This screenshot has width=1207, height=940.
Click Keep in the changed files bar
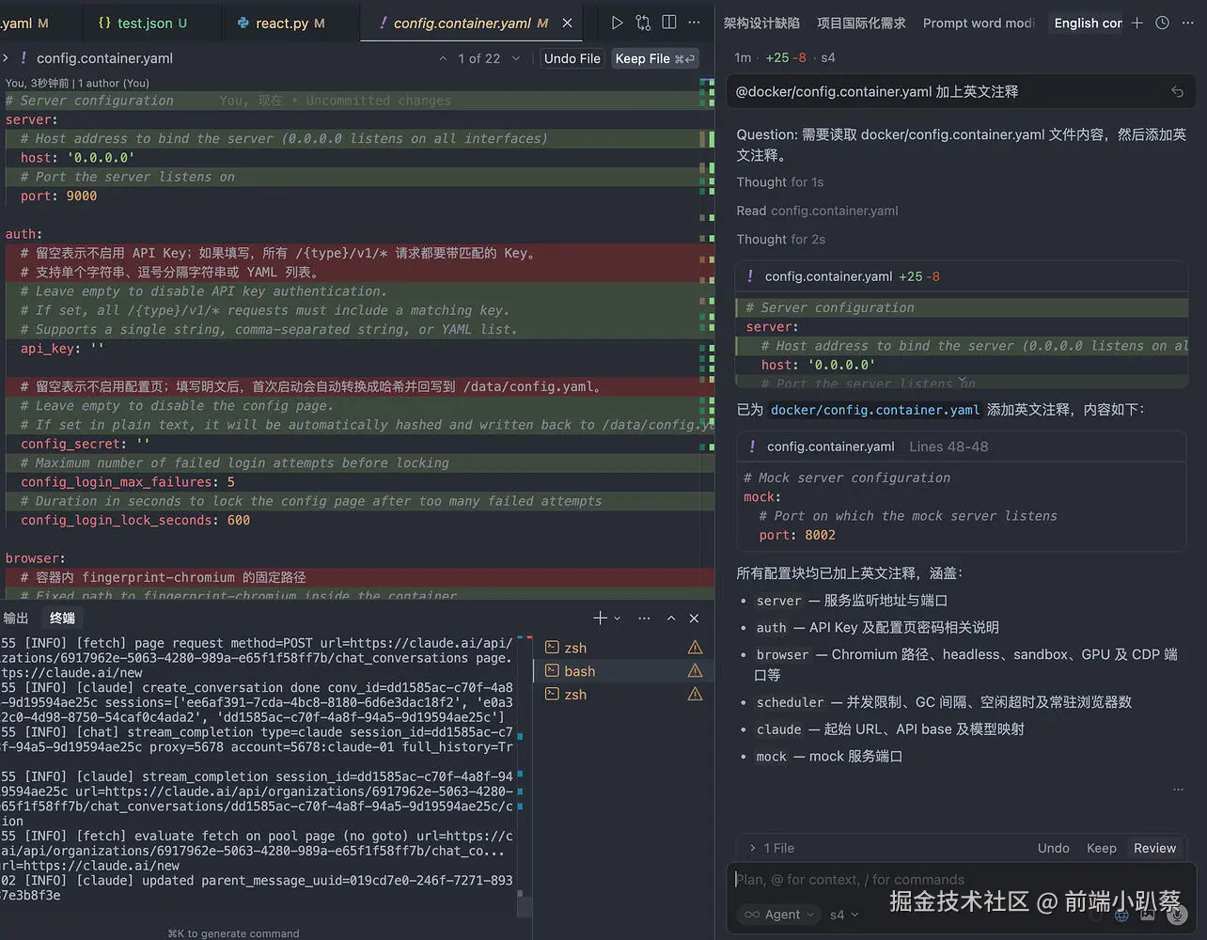pyautogui.click(x=1101, y=848)
